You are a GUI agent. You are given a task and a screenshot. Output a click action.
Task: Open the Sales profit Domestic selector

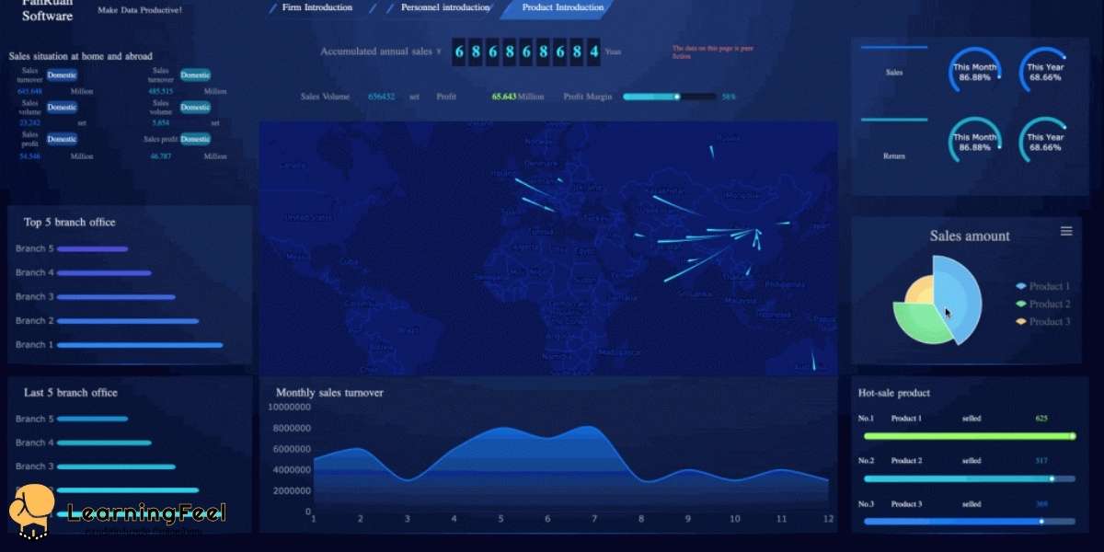click(195, 139)
